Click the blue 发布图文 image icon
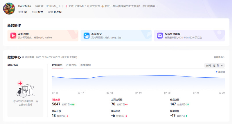The image size is (232, 124). (87, 35)
